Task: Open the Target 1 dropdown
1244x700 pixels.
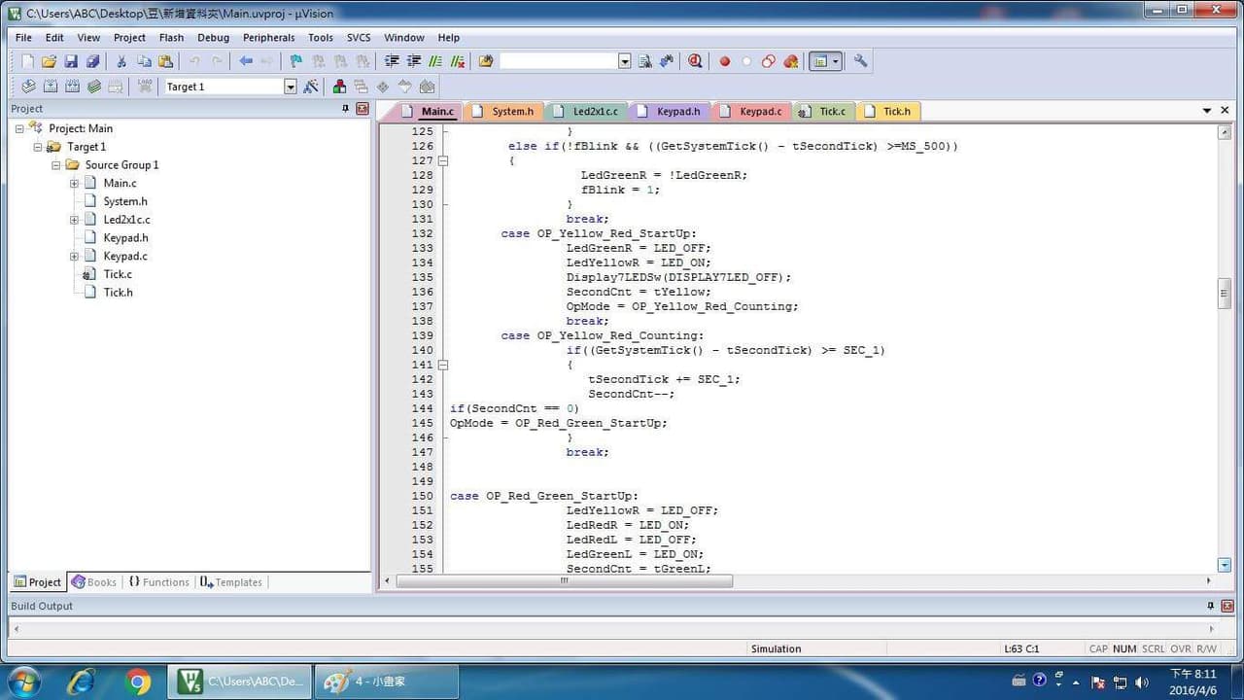Action: click(290, 87)
